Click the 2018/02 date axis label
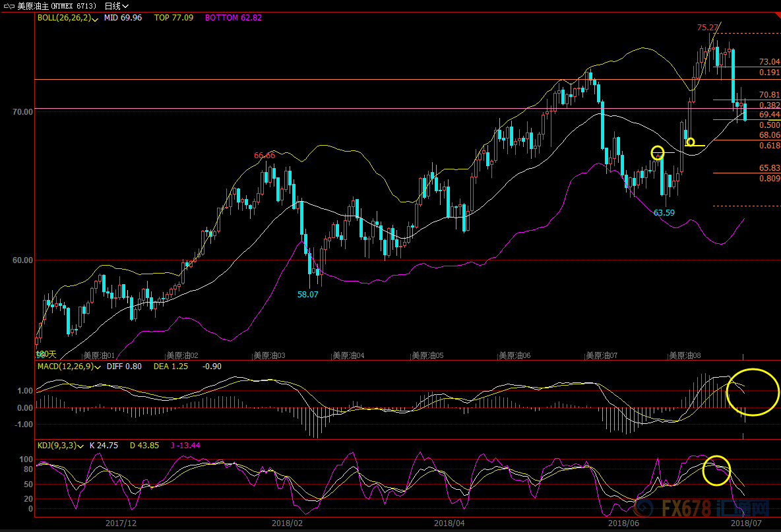781x532 pixels. [288, 523]
